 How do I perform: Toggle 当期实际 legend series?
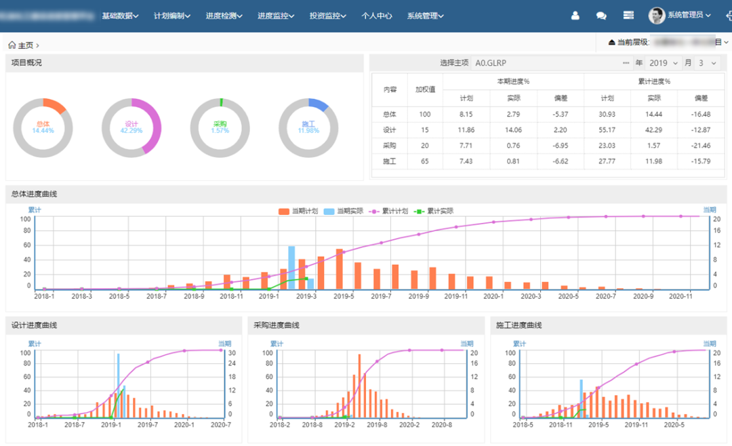(343, 211)
